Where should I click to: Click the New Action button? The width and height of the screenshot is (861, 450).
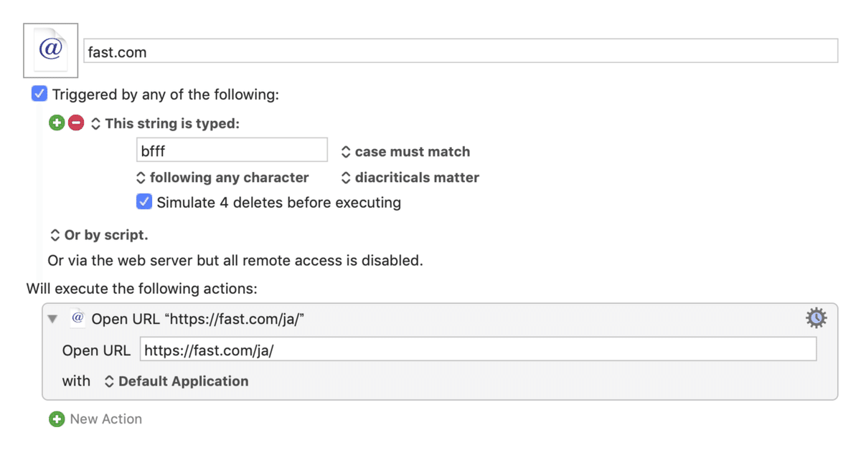[105, 419]
